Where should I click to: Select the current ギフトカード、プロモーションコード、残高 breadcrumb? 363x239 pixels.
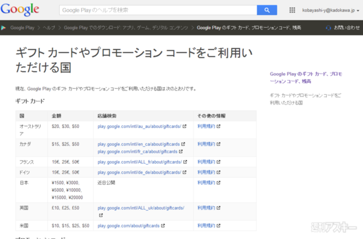pyautogui.click(x=249, y=28)
